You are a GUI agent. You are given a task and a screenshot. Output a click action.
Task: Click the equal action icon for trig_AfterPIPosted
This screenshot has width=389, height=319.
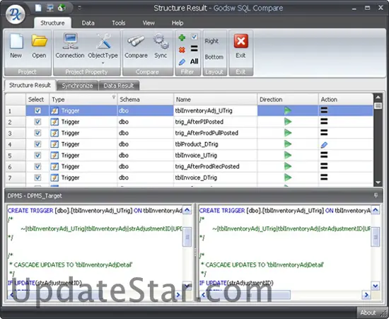pyautogui.click(x=324, y=121)
